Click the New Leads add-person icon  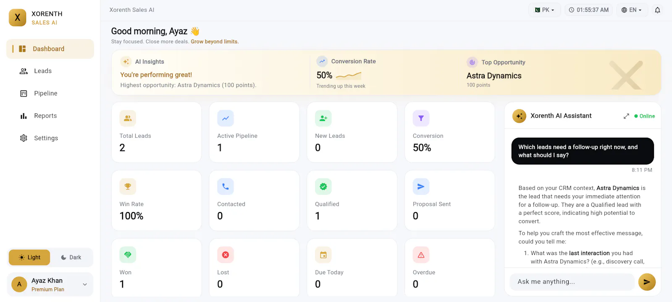323,118
